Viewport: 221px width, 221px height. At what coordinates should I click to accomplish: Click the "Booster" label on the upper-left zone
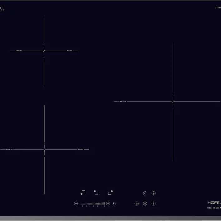pyautogui.click(x=70, y=51)
